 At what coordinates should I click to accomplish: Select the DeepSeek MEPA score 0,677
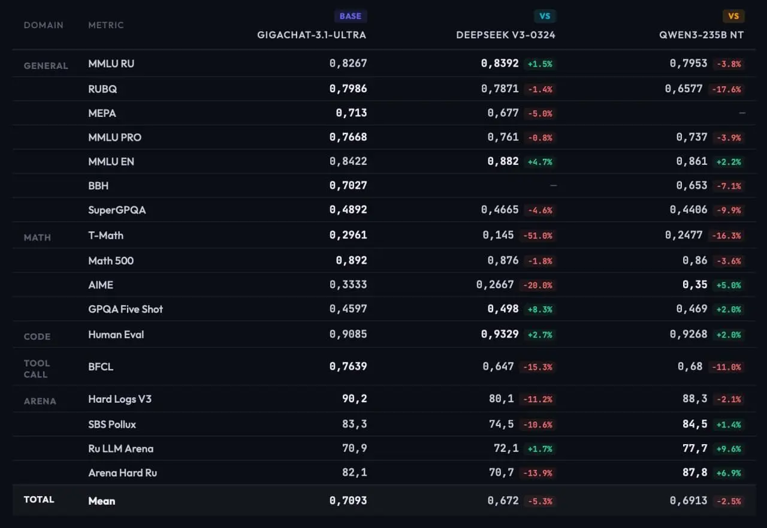[503, 113]
